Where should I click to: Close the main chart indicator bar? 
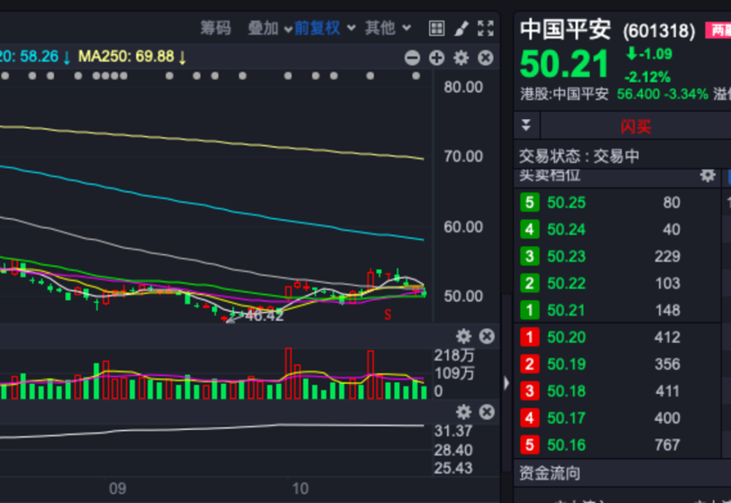[485, 58]
